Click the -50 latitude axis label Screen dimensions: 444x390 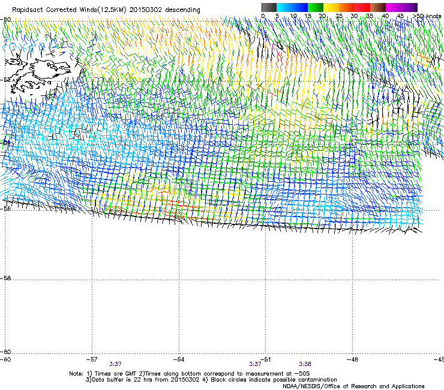[5, 20]
